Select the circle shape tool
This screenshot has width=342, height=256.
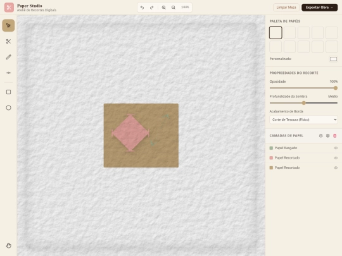point(8,107)
